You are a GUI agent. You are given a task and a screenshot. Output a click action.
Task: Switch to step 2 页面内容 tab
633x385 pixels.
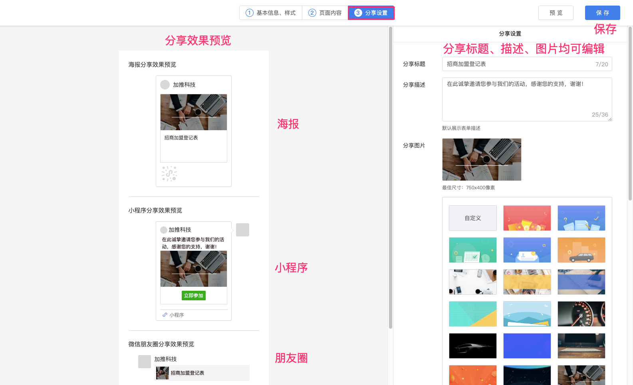tap(325, 13)
